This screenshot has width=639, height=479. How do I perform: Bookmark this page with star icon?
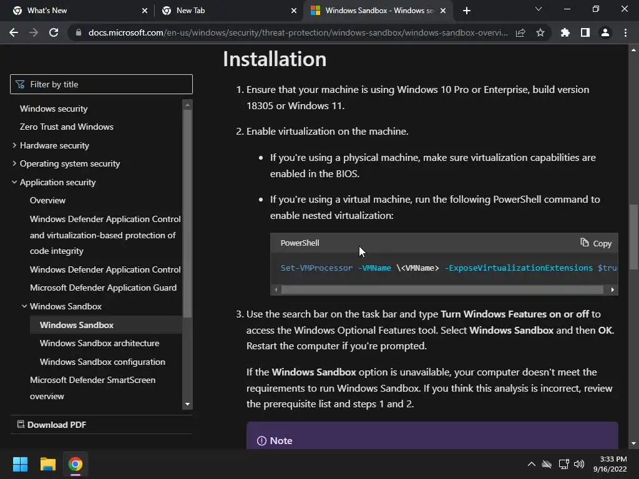(x=540, y=32)
